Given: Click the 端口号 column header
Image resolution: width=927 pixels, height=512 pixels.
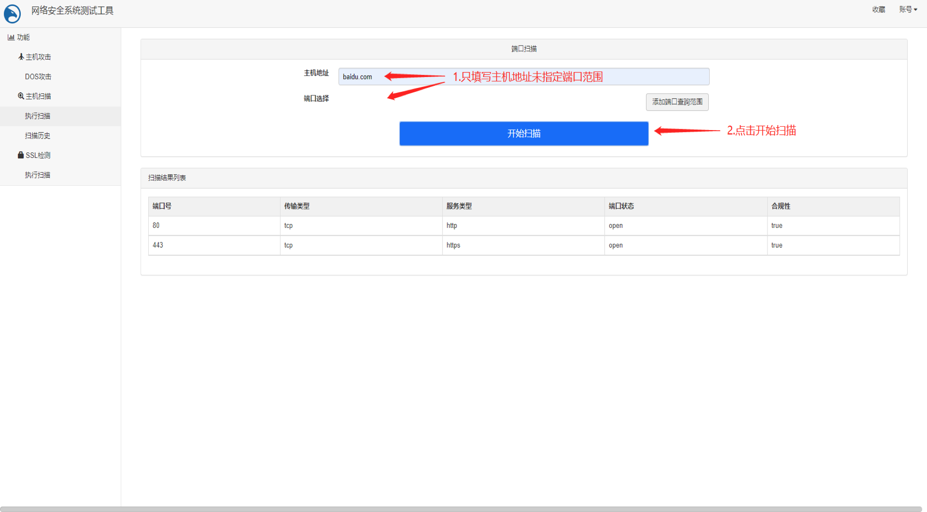Looking at the screenshot, I should coord(162,206).
